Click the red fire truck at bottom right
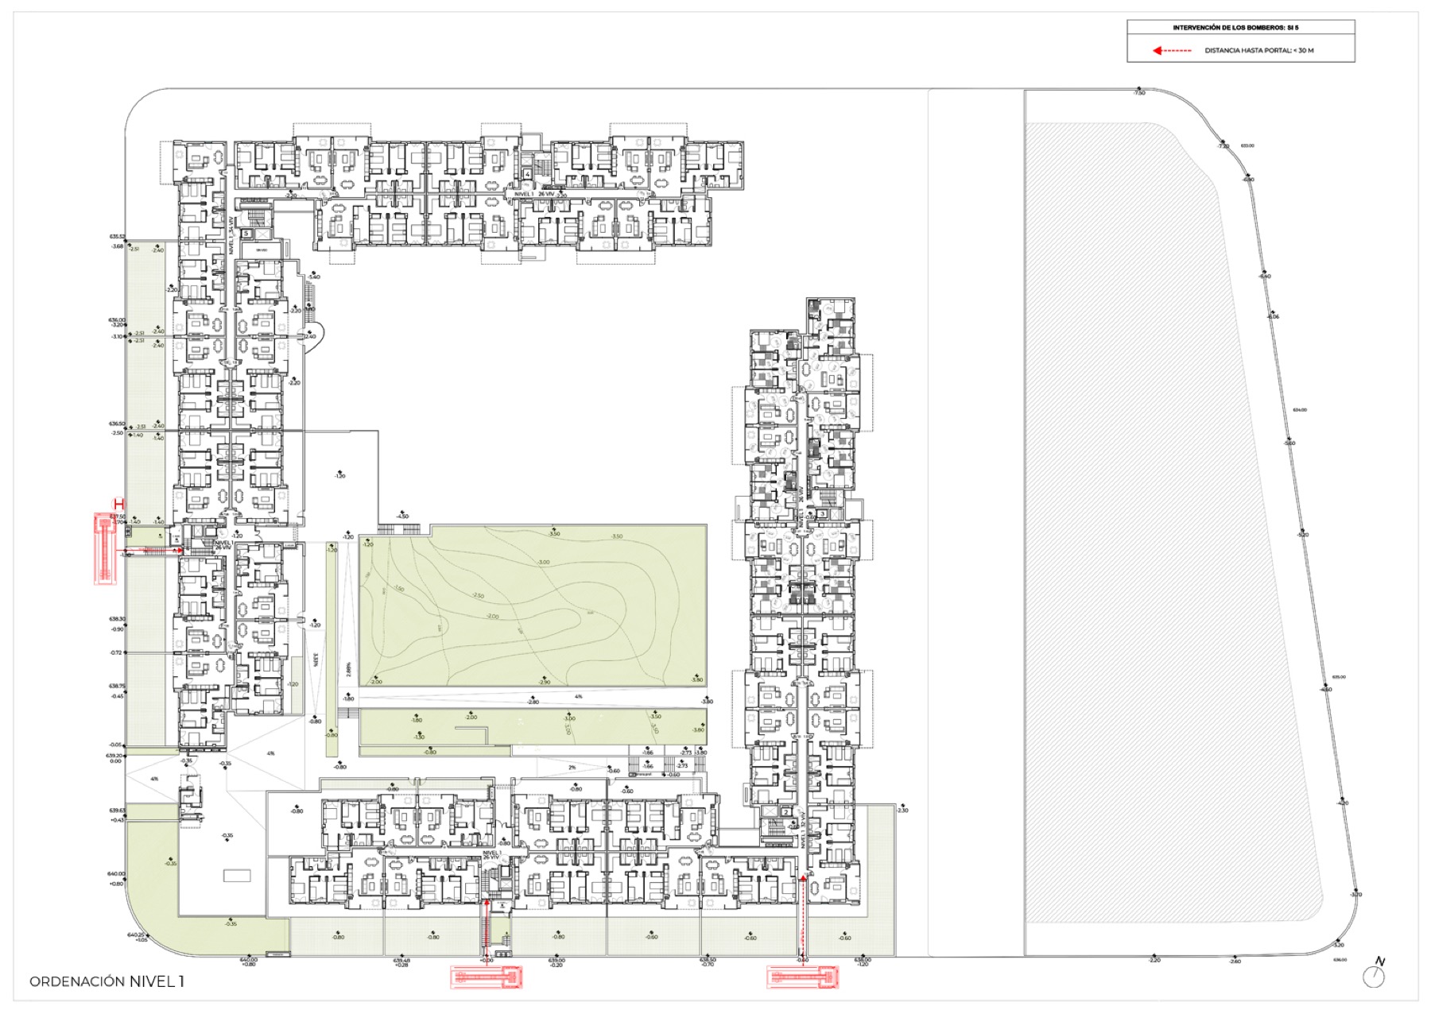The image size is (1431, 1010). coord(803,976)
